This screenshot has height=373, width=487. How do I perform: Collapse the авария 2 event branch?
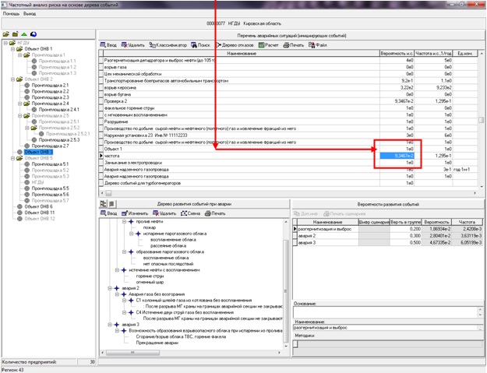click(x=108, y=287)
